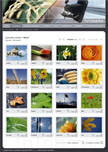Click the magnifier icon for Klas
The height and width of the screenshot is (152, 108).
pyautogui.click(x=18, y=87)
